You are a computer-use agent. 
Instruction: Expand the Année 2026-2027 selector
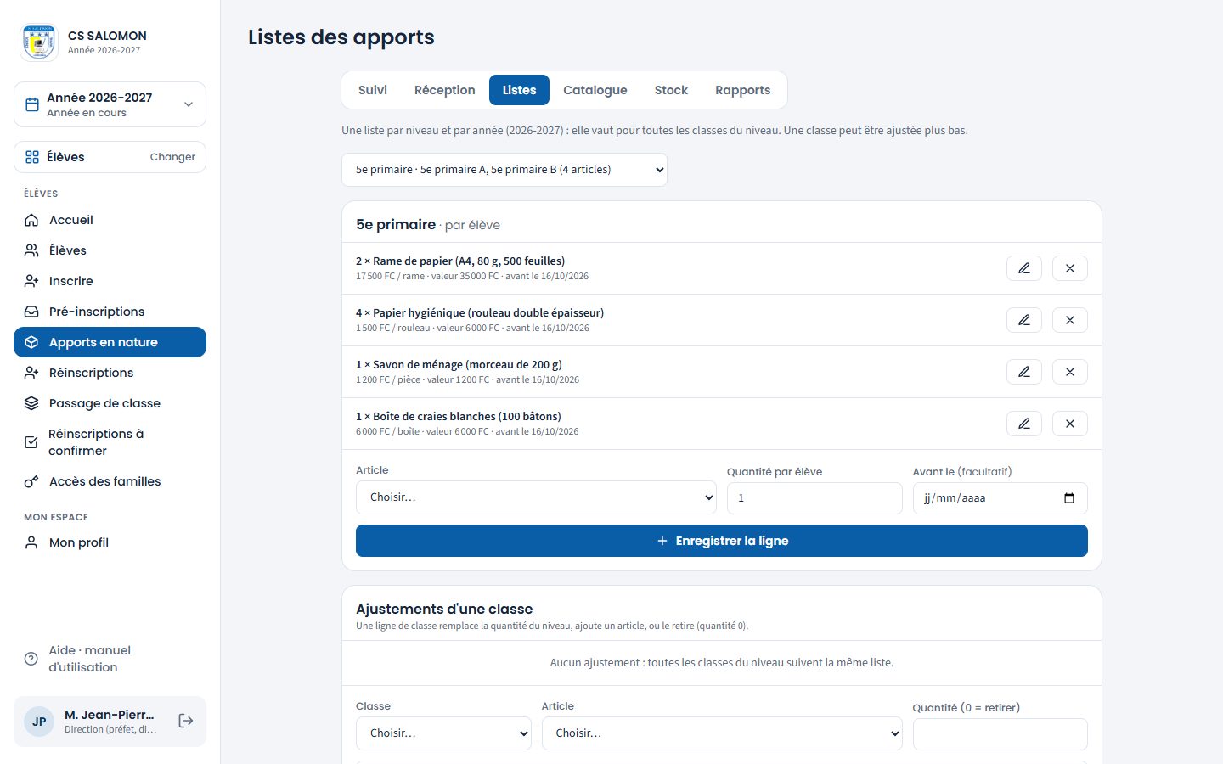click(110, 104)
